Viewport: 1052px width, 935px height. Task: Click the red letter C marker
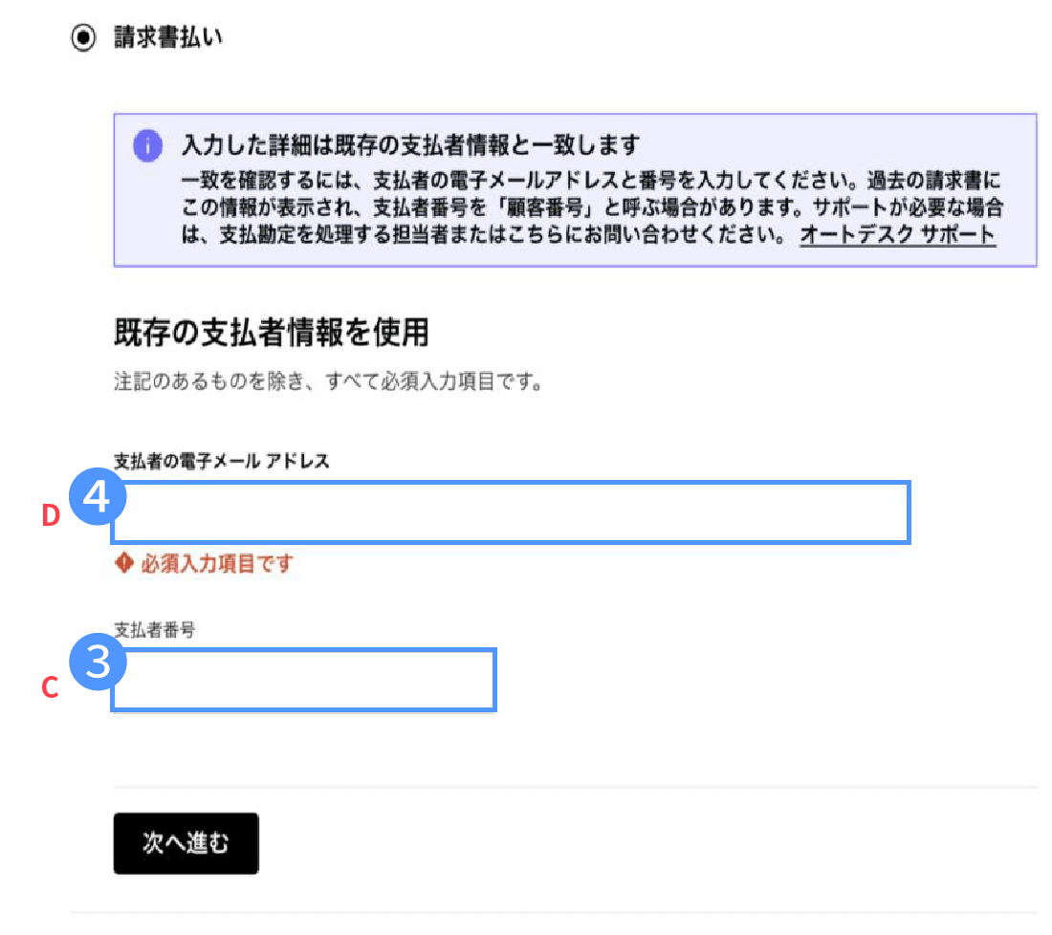[x=52, y=687]
